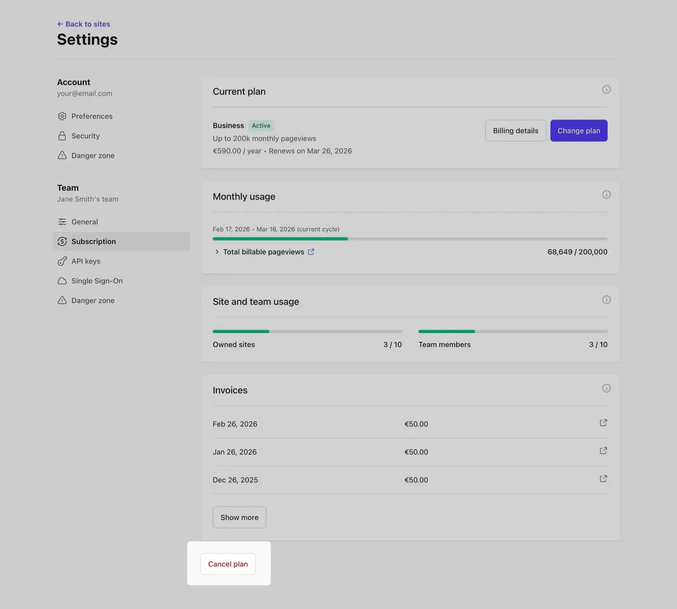Open the Feb 26, 2026 invoice external link

(x=603, y=423)
